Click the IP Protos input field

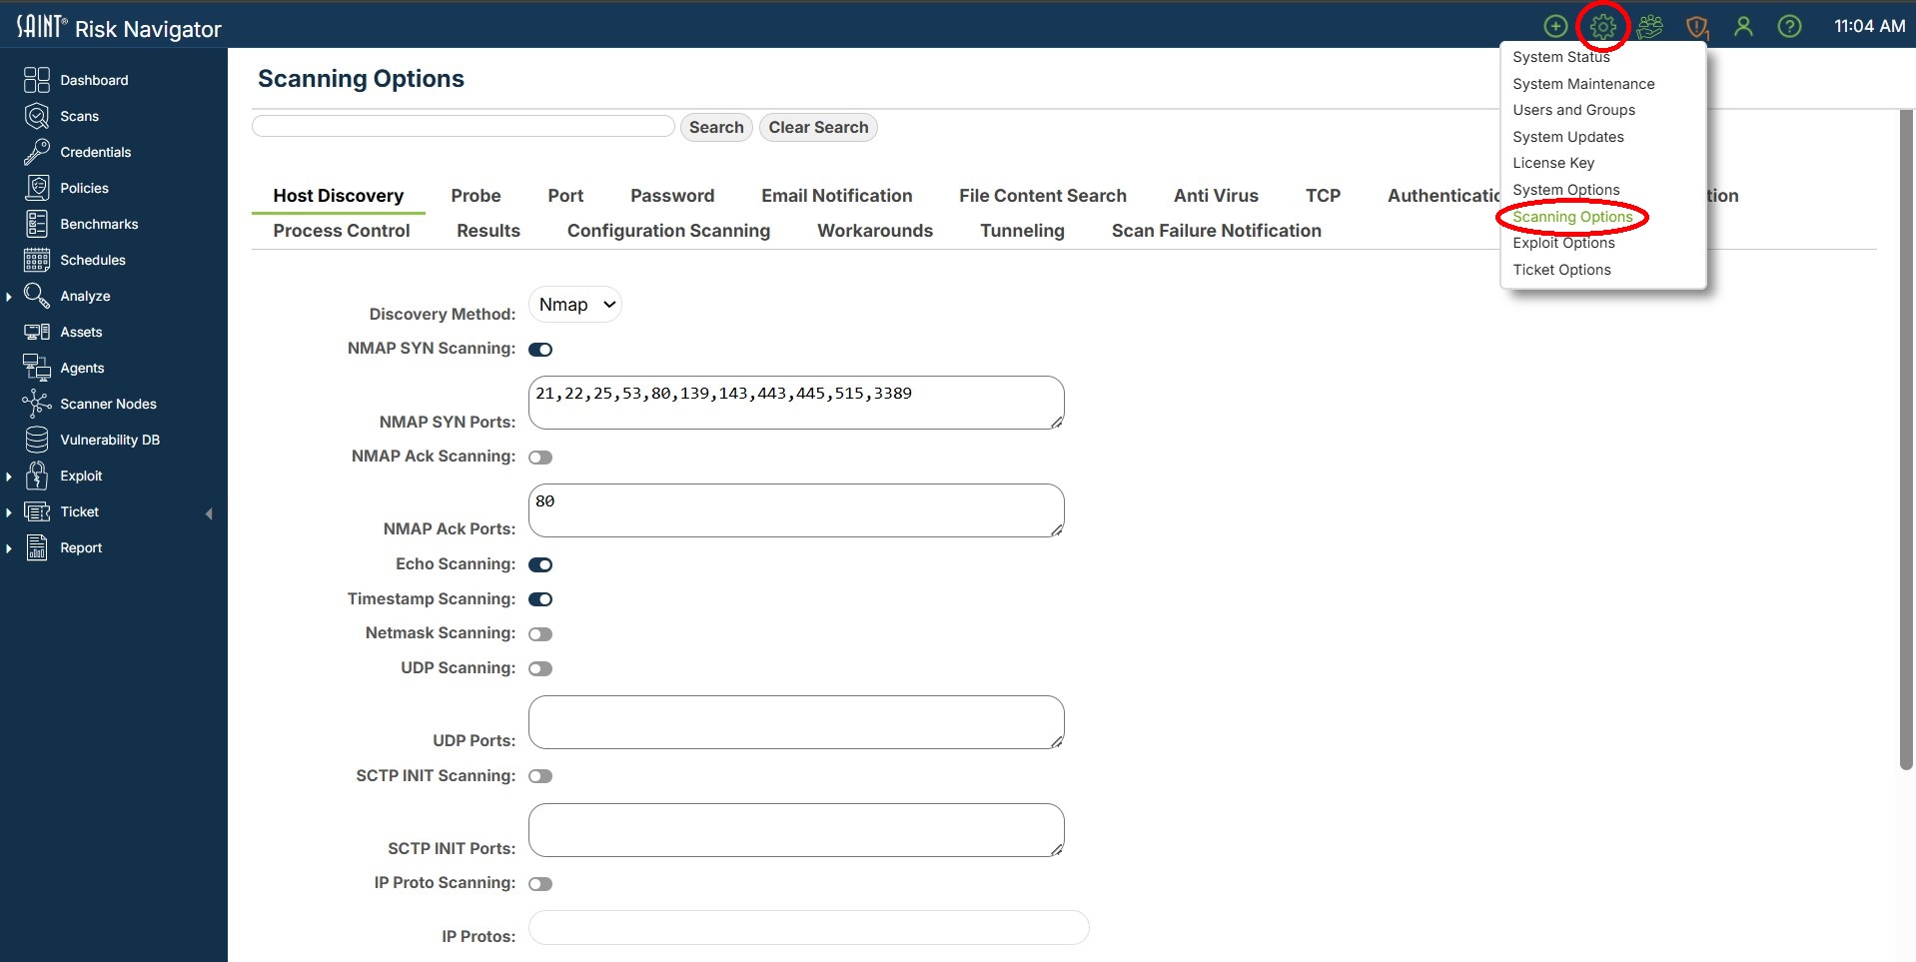808,927
